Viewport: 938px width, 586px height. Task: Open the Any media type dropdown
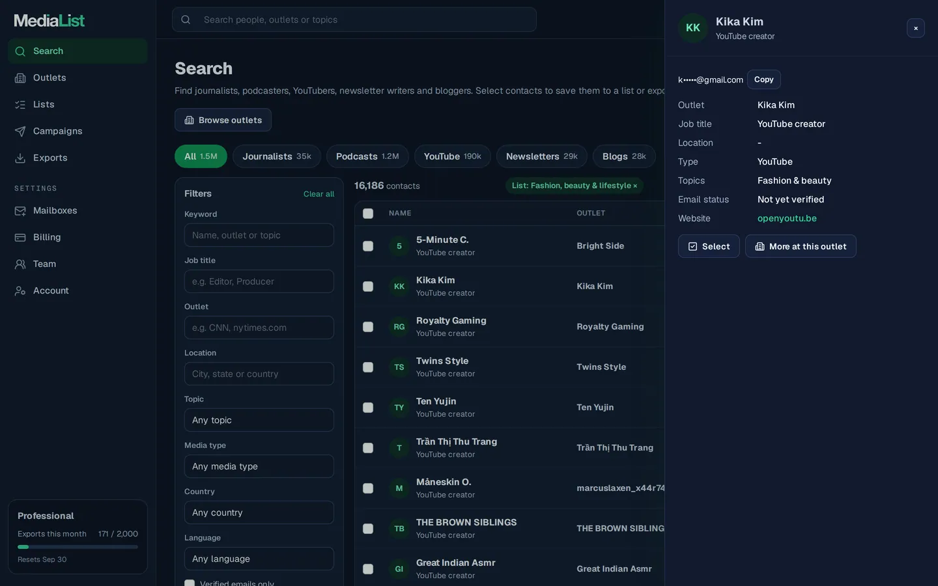coord(259,466)
